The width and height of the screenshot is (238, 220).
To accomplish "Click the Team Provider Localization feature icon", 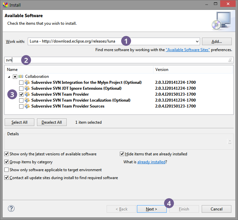I will (x=28, y=100).
